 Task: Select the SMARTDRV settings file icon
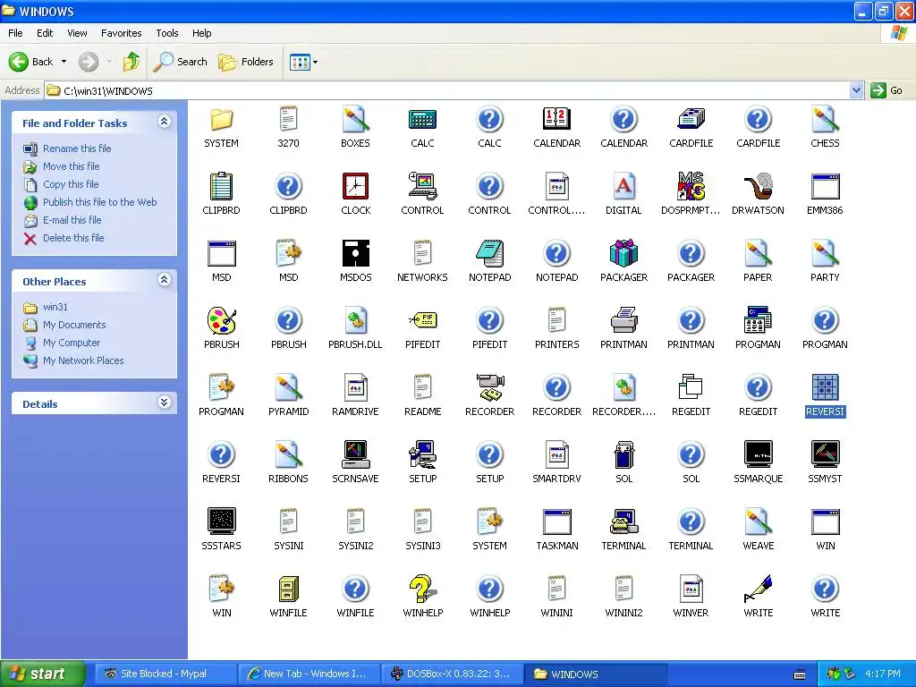pos(556,455)
